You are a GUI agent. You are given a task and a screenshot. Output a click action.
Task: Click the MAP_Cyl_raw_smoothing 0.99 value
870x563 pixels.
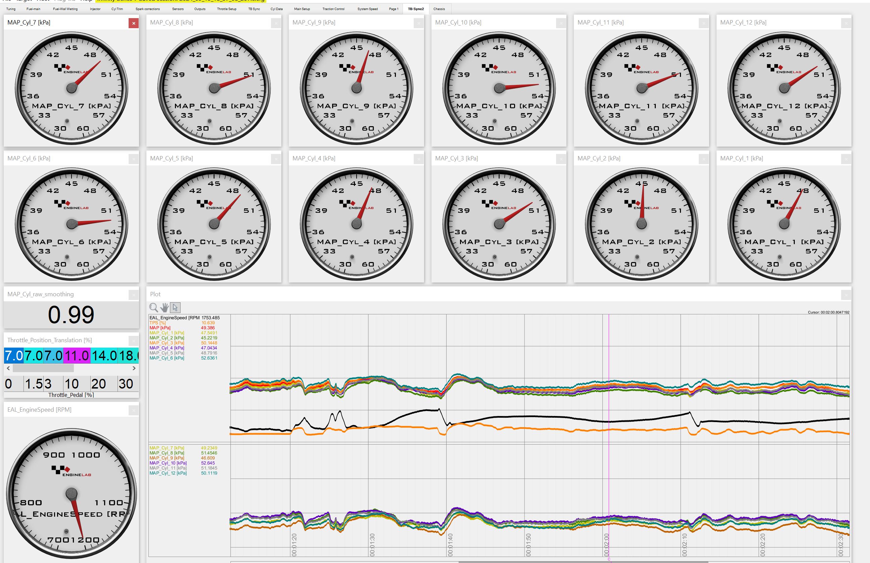[x=71, y=315]
